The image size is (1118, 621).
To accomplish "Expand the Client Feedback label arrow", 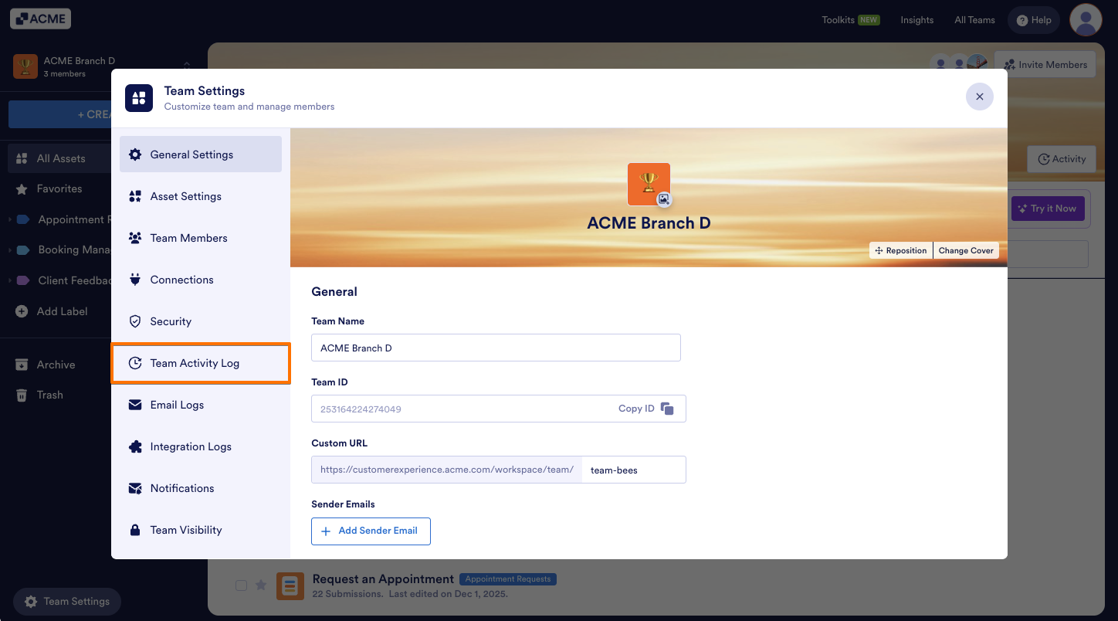I will tap(10, 280).
